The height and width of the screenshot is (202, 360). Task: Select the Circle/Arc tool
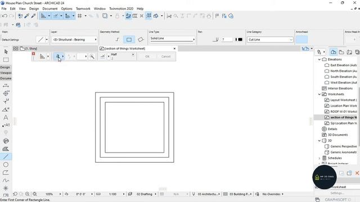click(6, 164)
